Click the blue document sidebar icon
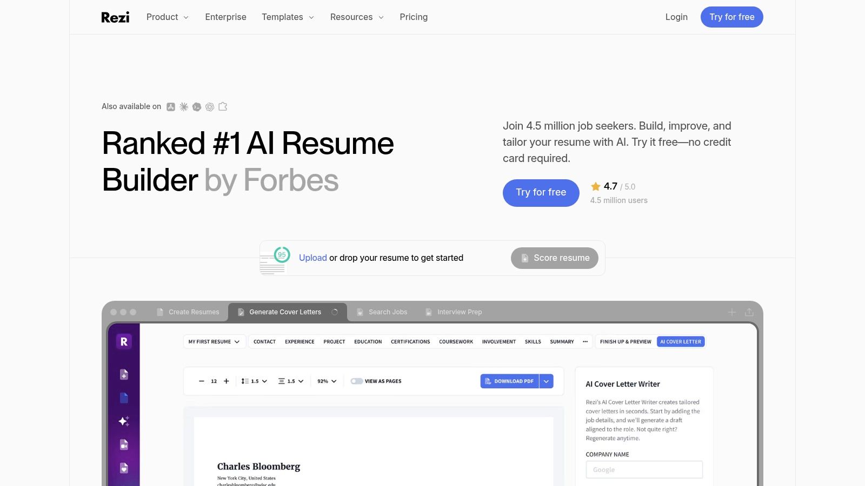This screenshot has width=865, height=486. click(124, 398)
